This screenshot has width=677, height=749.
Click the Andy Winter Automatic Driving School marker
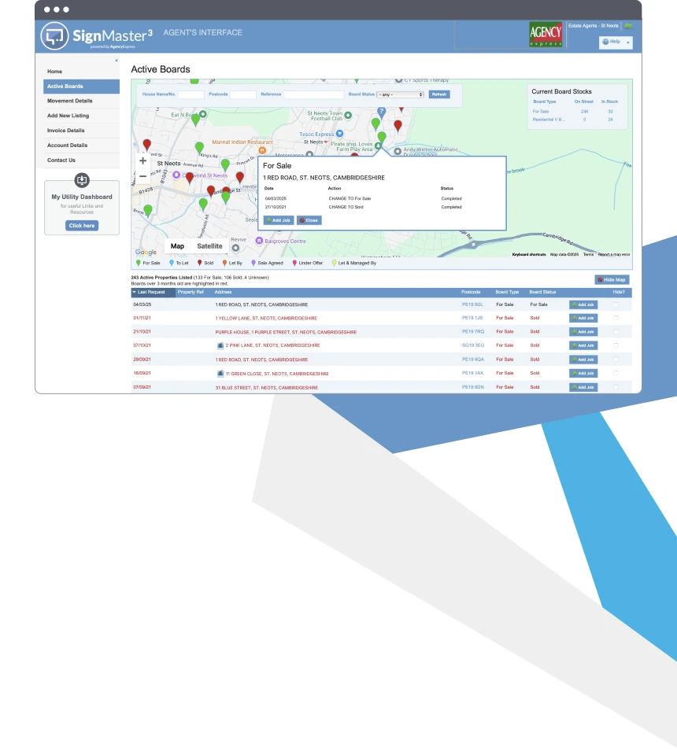coord(398,151)
